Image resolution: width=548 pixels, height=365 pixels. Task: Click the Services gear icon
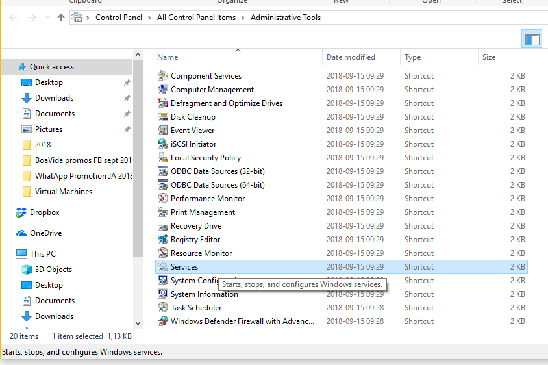point(162,267)
